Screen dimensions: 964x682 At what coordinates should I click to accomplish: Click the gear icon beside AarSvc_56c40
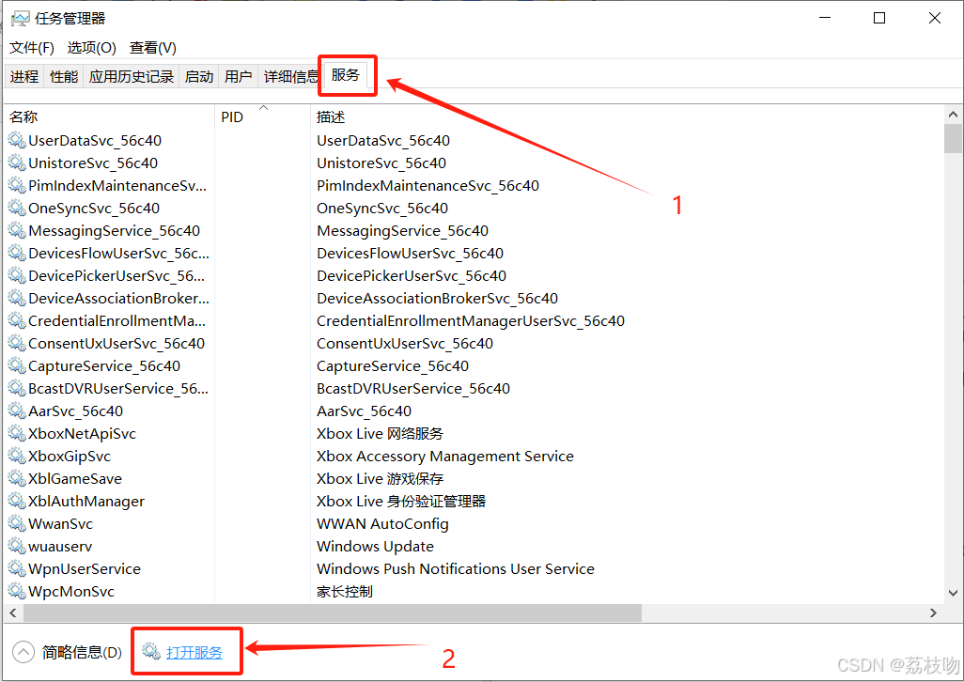pyautogui.click(x=17, y=411)
